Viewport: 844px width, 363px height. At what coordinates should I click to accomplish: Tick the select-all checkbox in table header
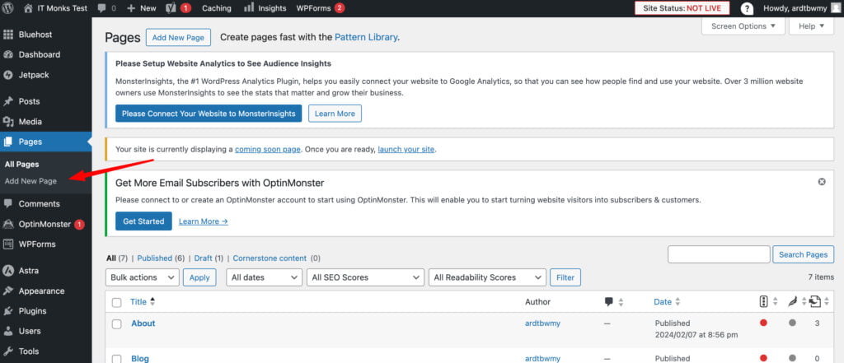(117, 302)
